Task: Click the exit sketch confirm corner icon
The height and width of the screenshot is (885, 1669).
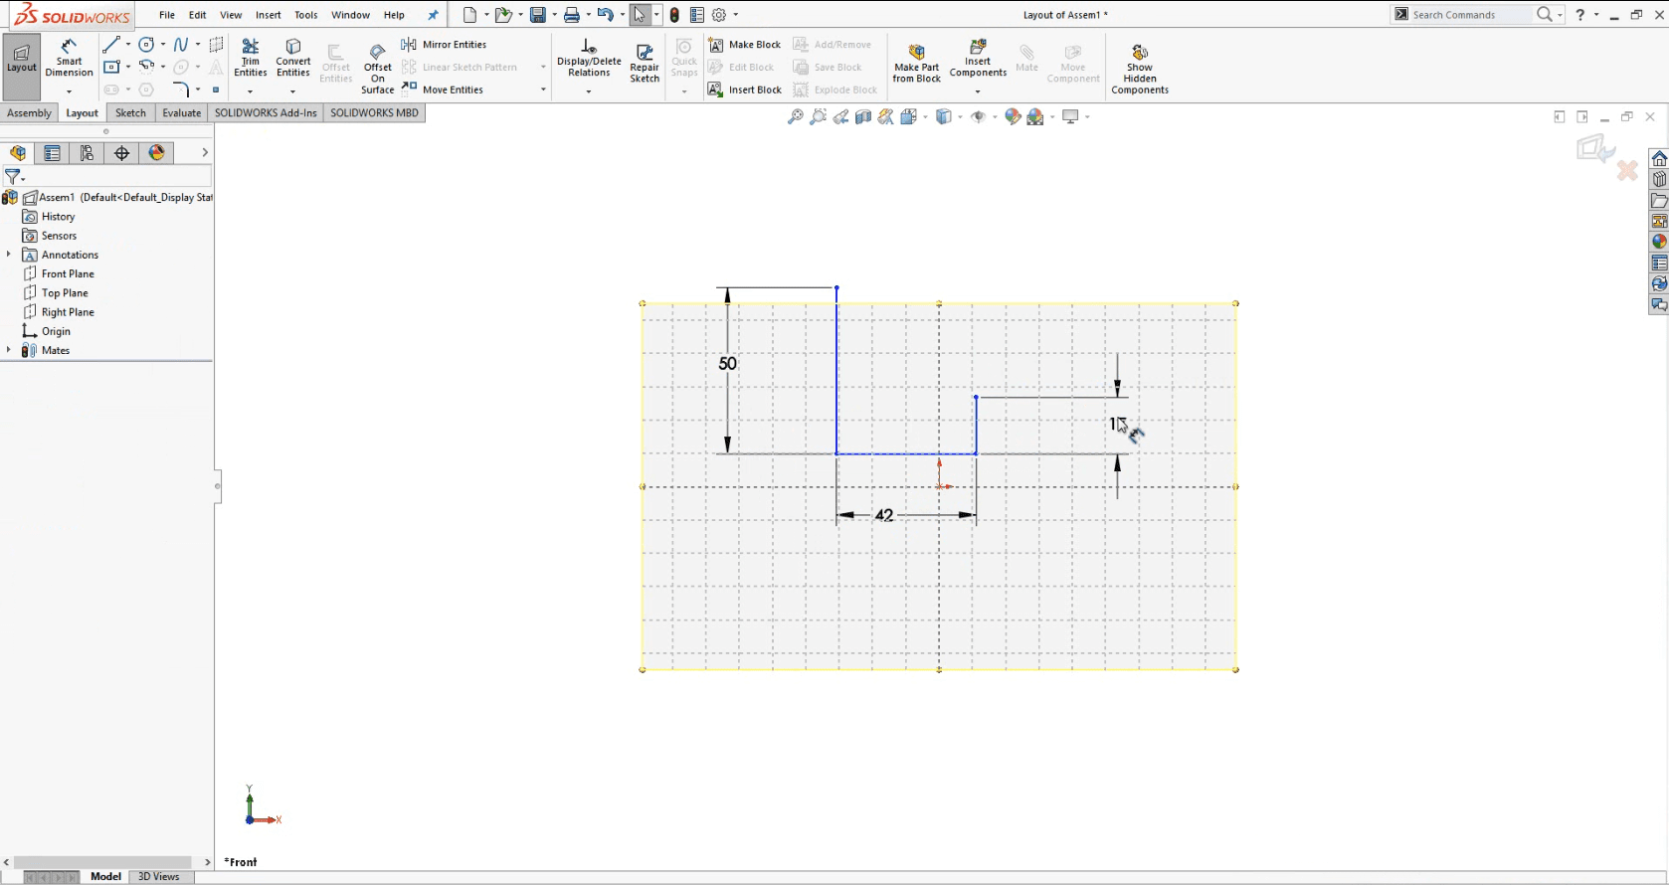Action: click(x=1594, y=148)
